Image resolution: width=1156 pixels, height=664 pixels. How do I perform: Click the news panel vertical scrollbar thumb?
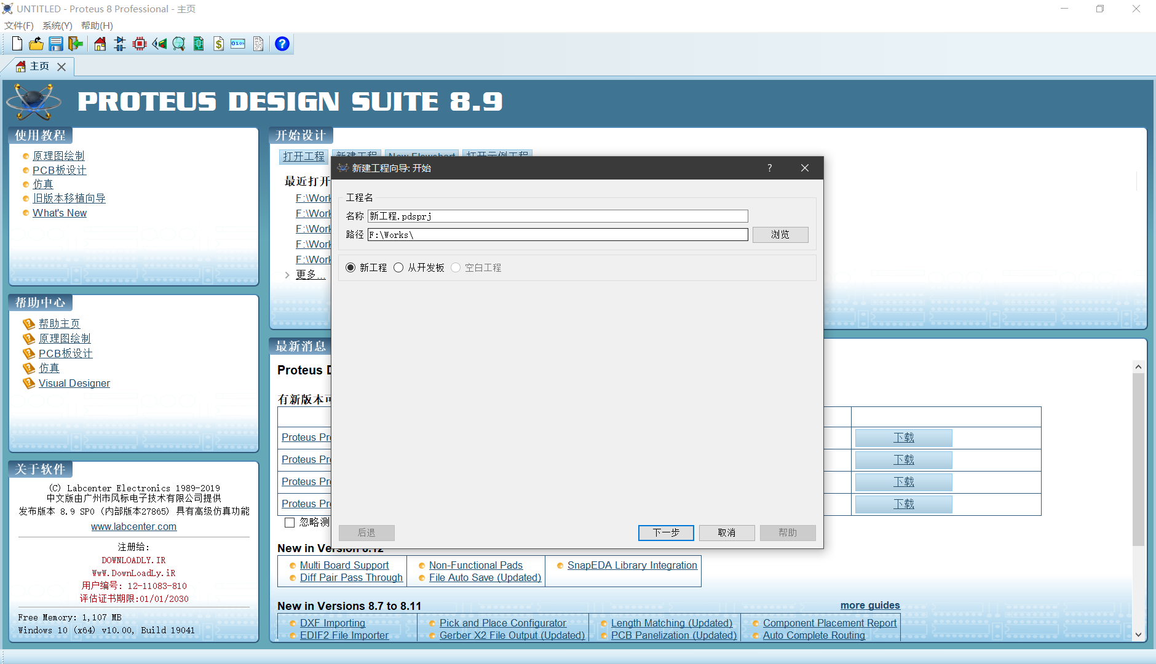pyautogui.click(x=1138, y=459)
